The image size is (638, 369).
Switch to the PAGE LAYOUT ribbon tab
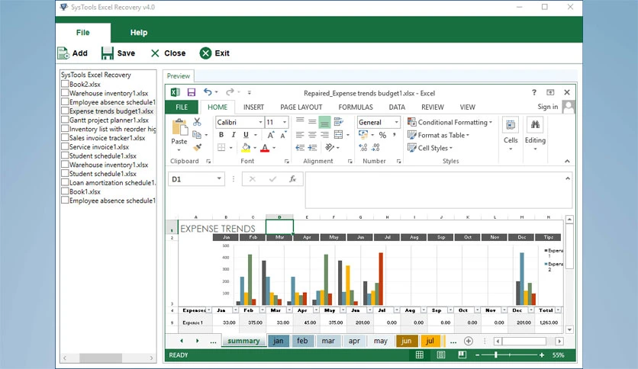point(301,107)
